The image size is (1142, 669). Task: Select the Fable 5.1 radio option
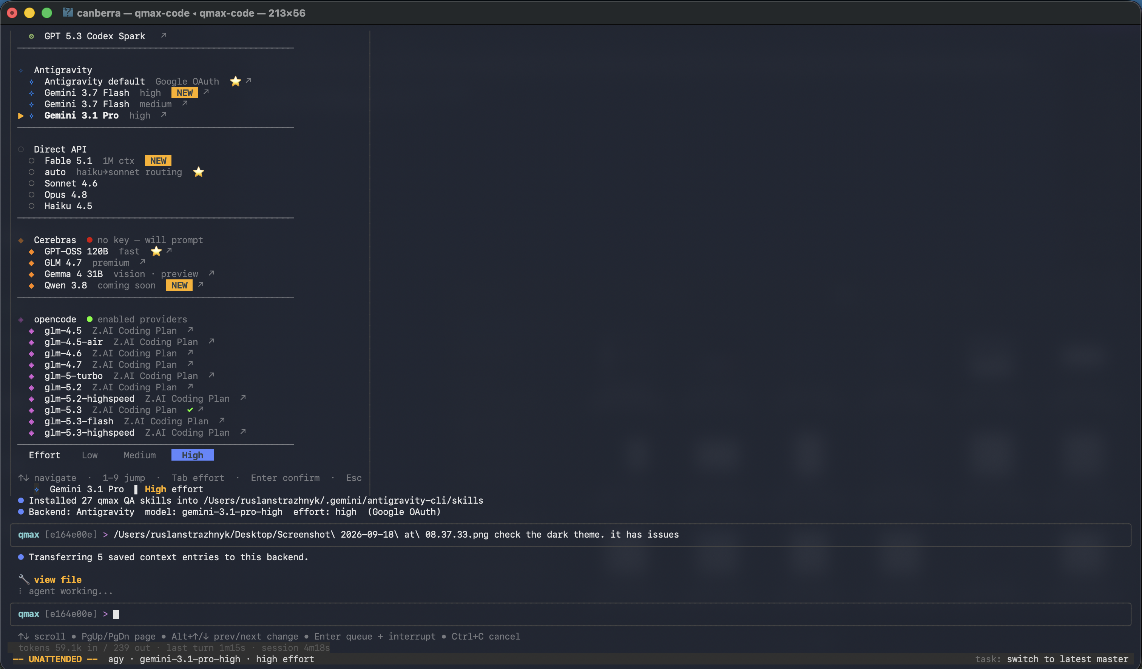31,160
